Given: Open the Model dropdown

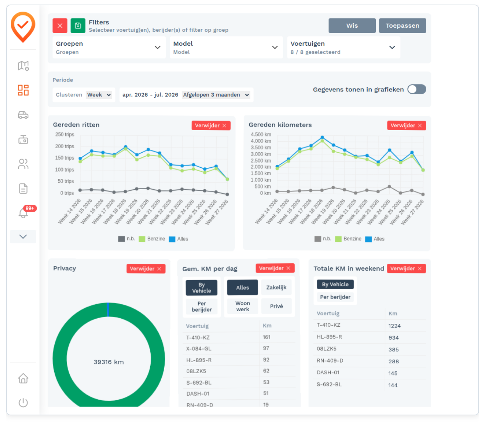Looking at the screenshot, I should (x=226, y=47).
